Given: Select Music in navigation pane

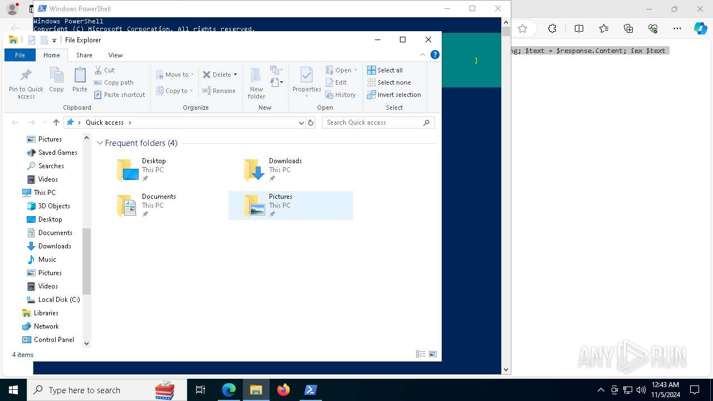Looking at the screenshot, I should 42,260.
